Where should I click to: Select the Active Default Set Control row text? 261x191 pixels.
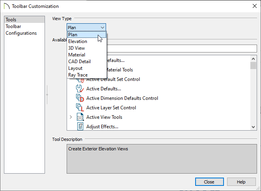click(x=113, y=79)
